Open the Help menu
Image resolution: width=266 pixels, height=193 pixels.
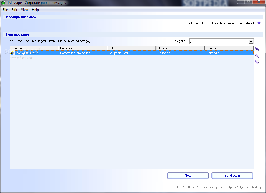click(35, 10)
